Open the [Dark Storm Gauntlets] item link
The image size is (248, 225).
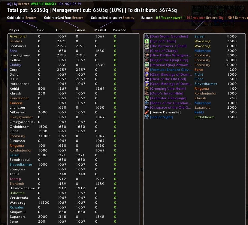pos(169,36)
